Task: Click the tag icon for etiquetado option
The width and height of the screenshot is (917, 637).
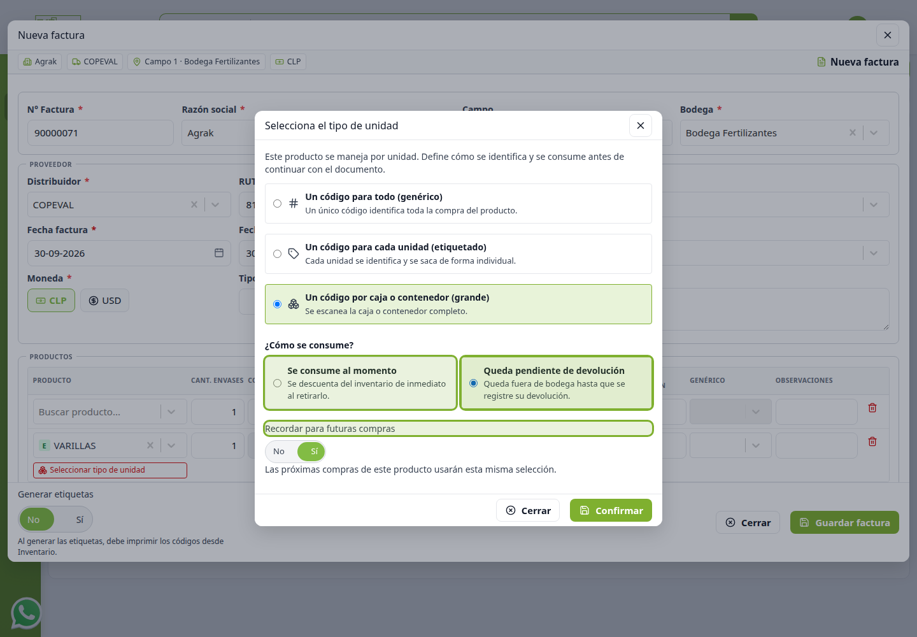Action: 294,254
